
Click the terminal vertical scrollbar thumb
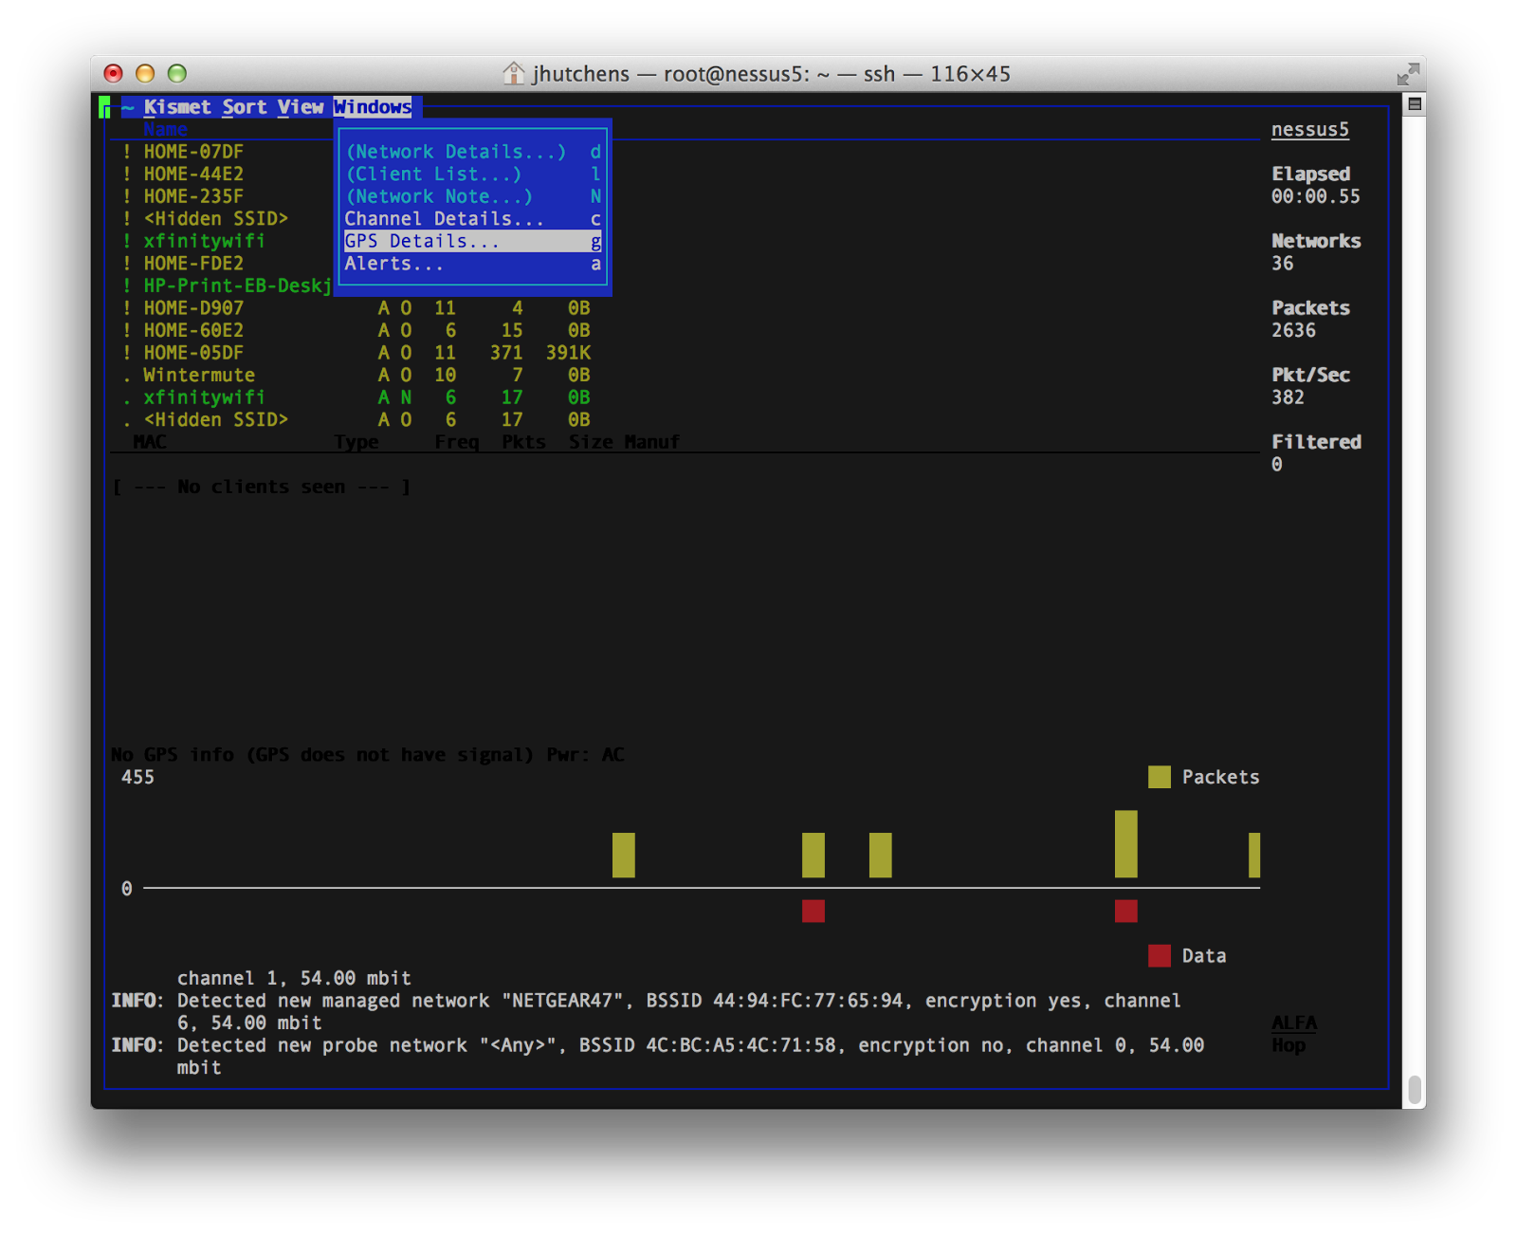pos(1415,1090)
